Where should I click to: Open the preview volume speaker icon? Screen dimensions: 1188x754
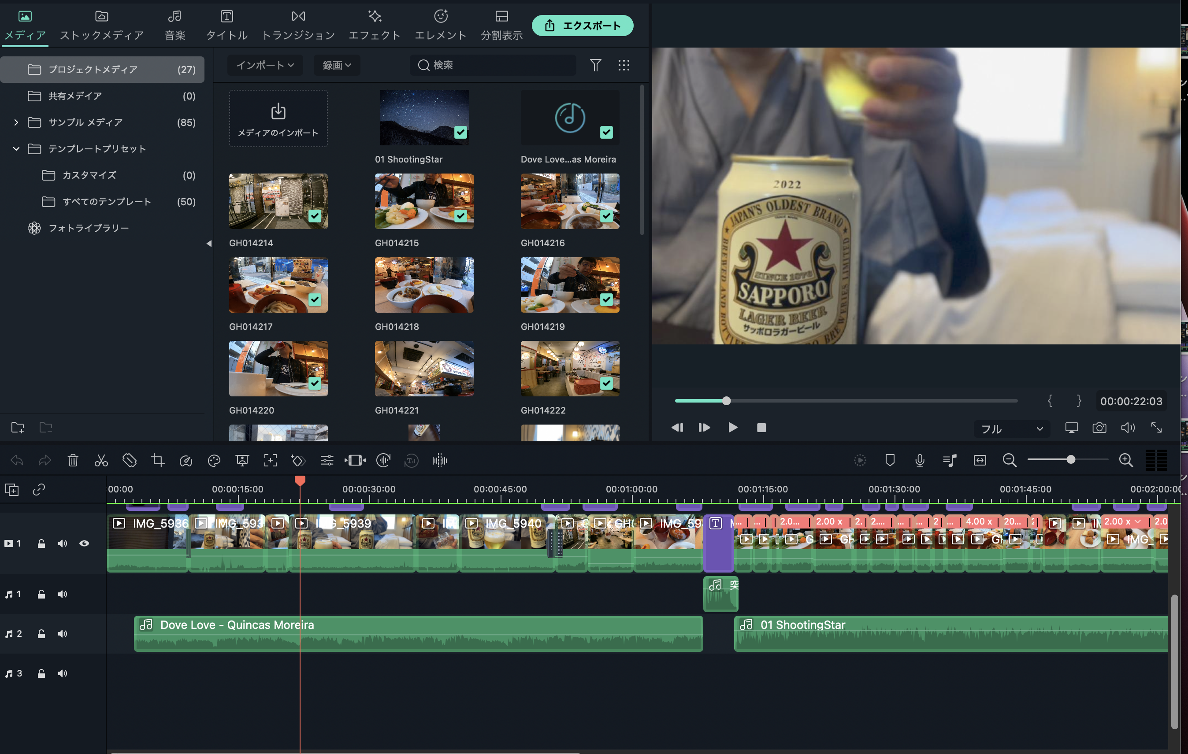[1128, 428]
